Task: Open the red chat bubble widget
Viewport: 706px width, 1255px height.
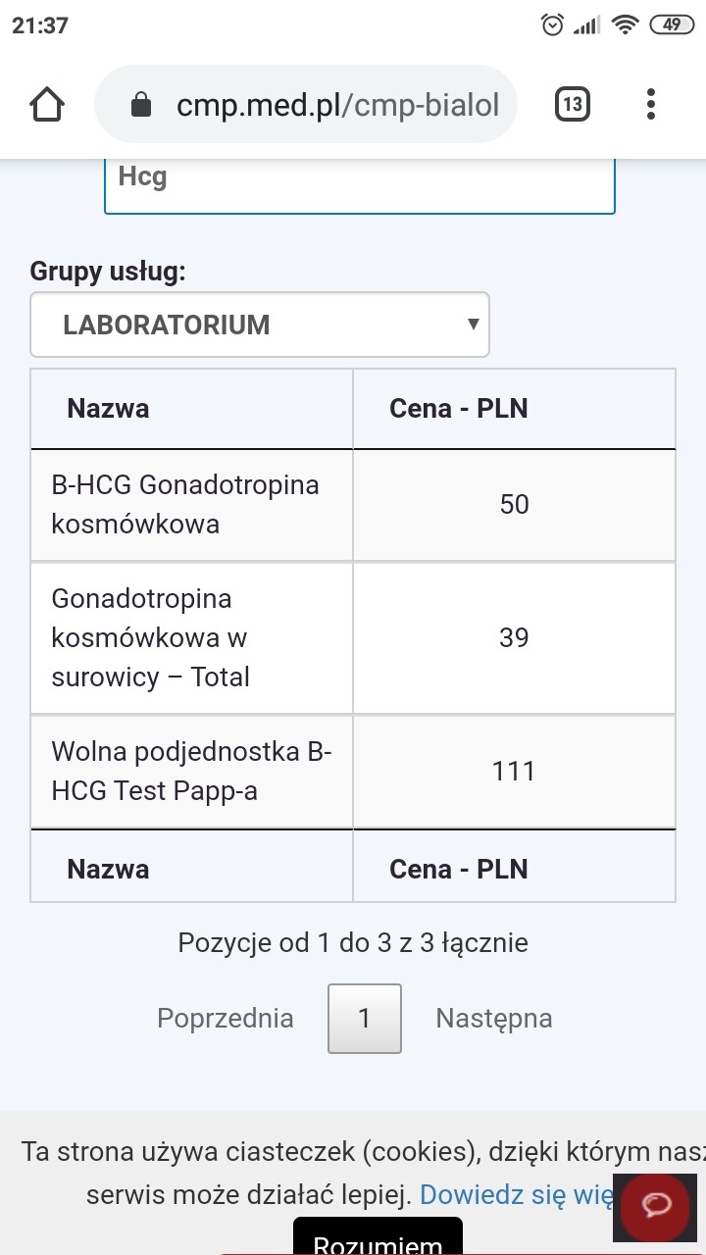Action: pos(656,1205)
